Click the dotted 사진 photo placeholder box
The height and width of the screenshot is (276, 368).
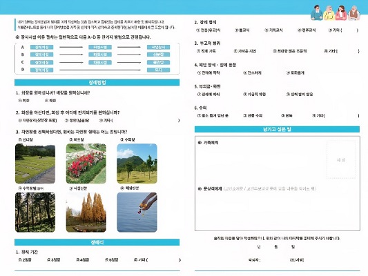coord(341,160)
